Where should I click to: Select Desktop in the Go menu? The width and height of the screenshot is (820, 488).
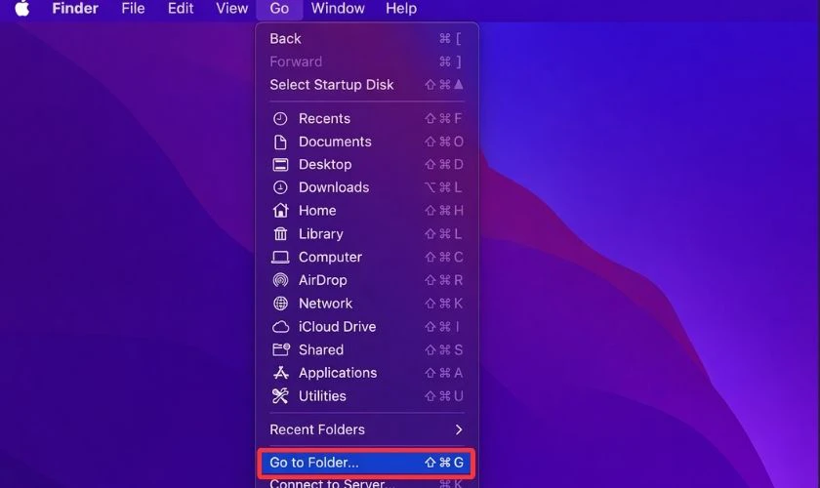point(325,164)
